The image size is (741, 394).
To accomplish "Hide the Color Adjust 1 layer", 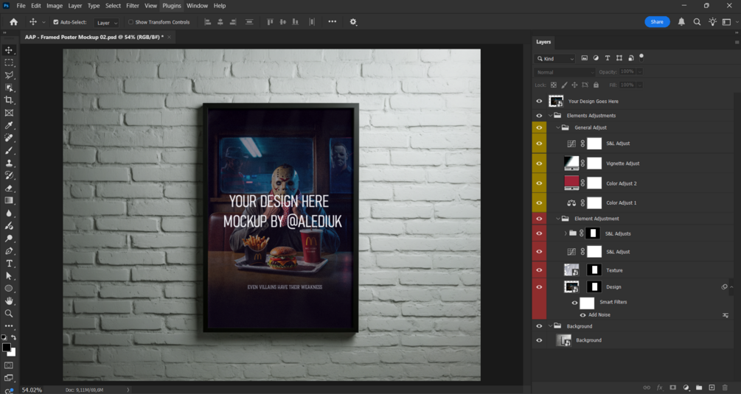I will pyautogui.click(x=539, y=203).
